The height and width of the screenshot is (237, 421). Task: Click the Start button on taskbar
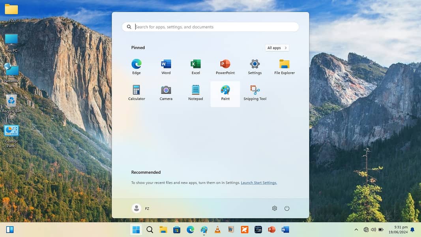(136, 229)
